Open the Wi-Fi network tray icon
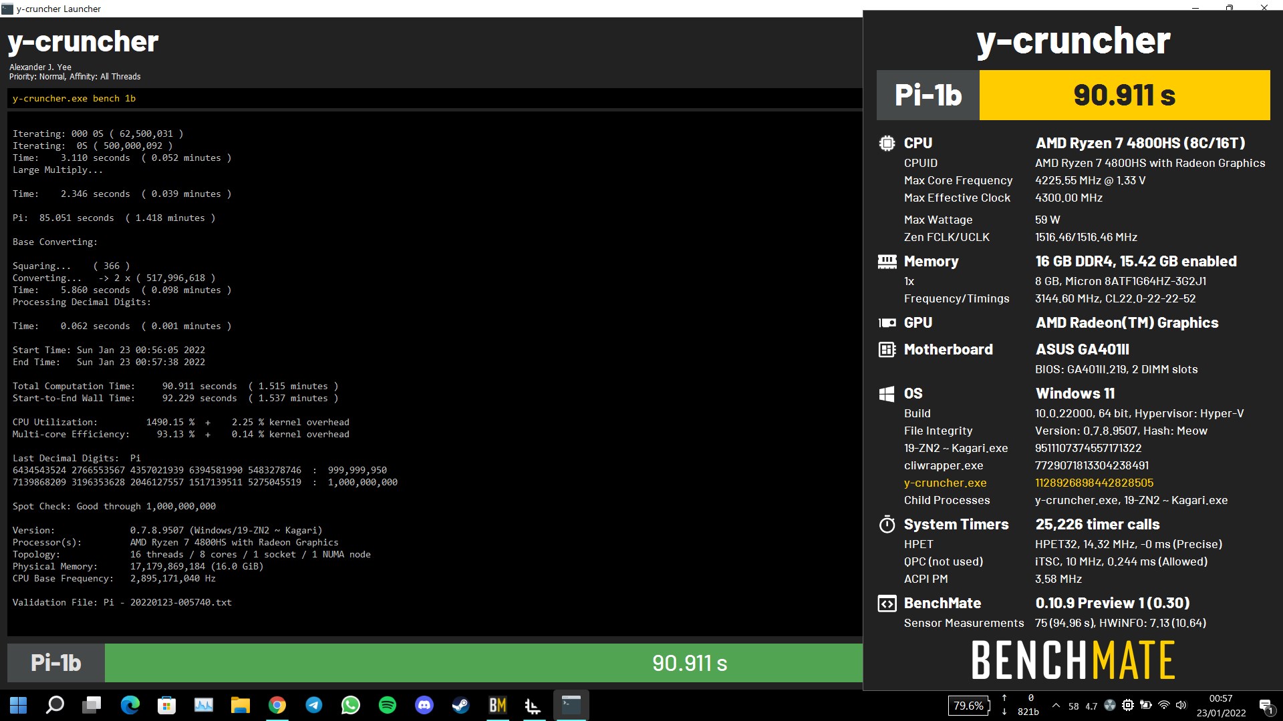1283x721 pixels. [x=1163, y=705]
